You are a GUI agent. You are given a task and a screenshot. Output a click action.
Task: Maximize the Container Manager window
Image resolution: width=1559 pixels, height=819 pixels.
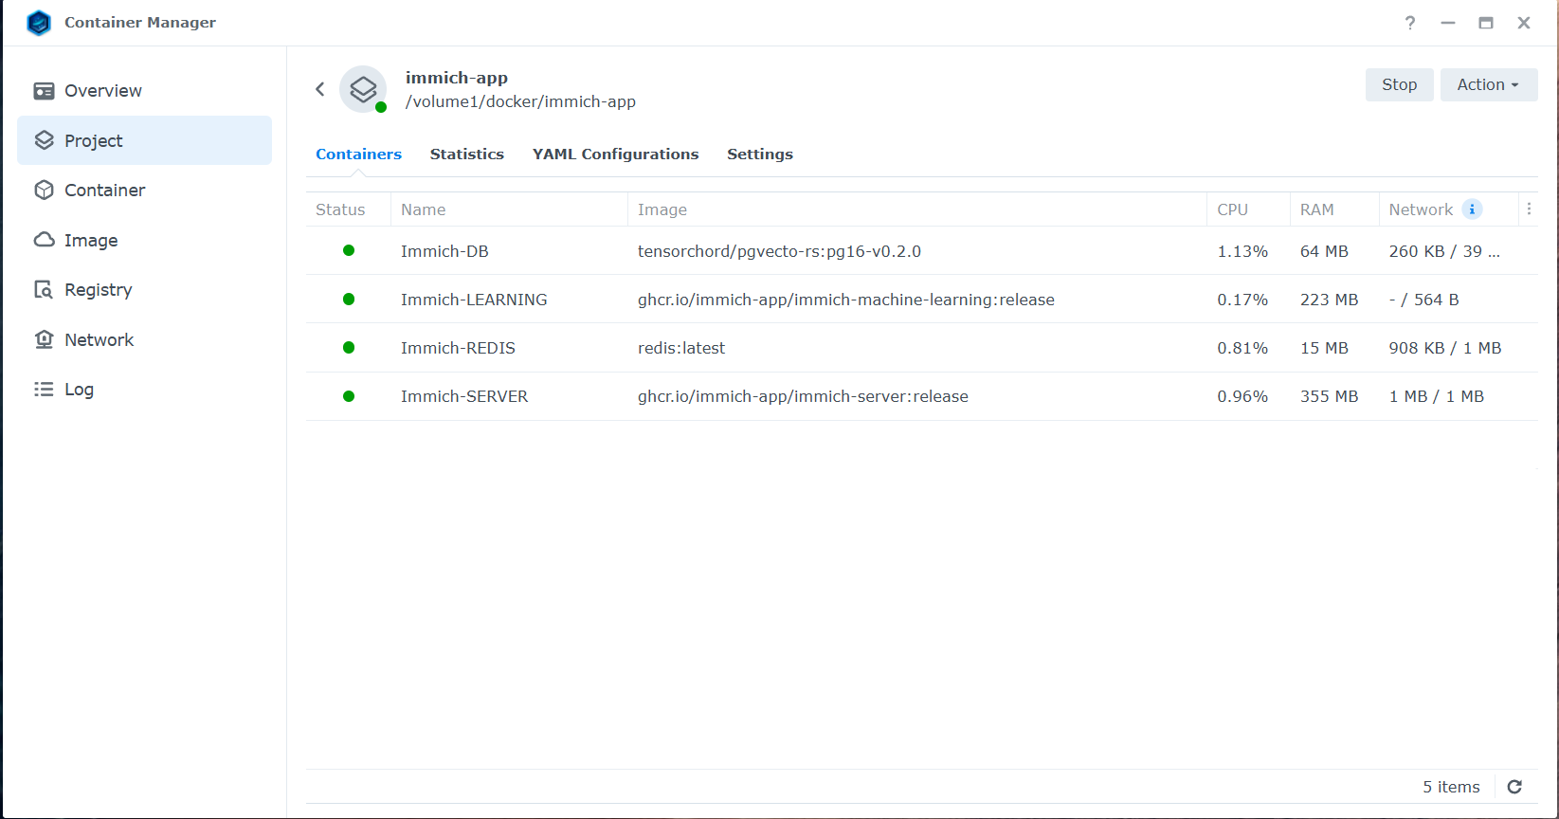click(x=1486, y=23)
